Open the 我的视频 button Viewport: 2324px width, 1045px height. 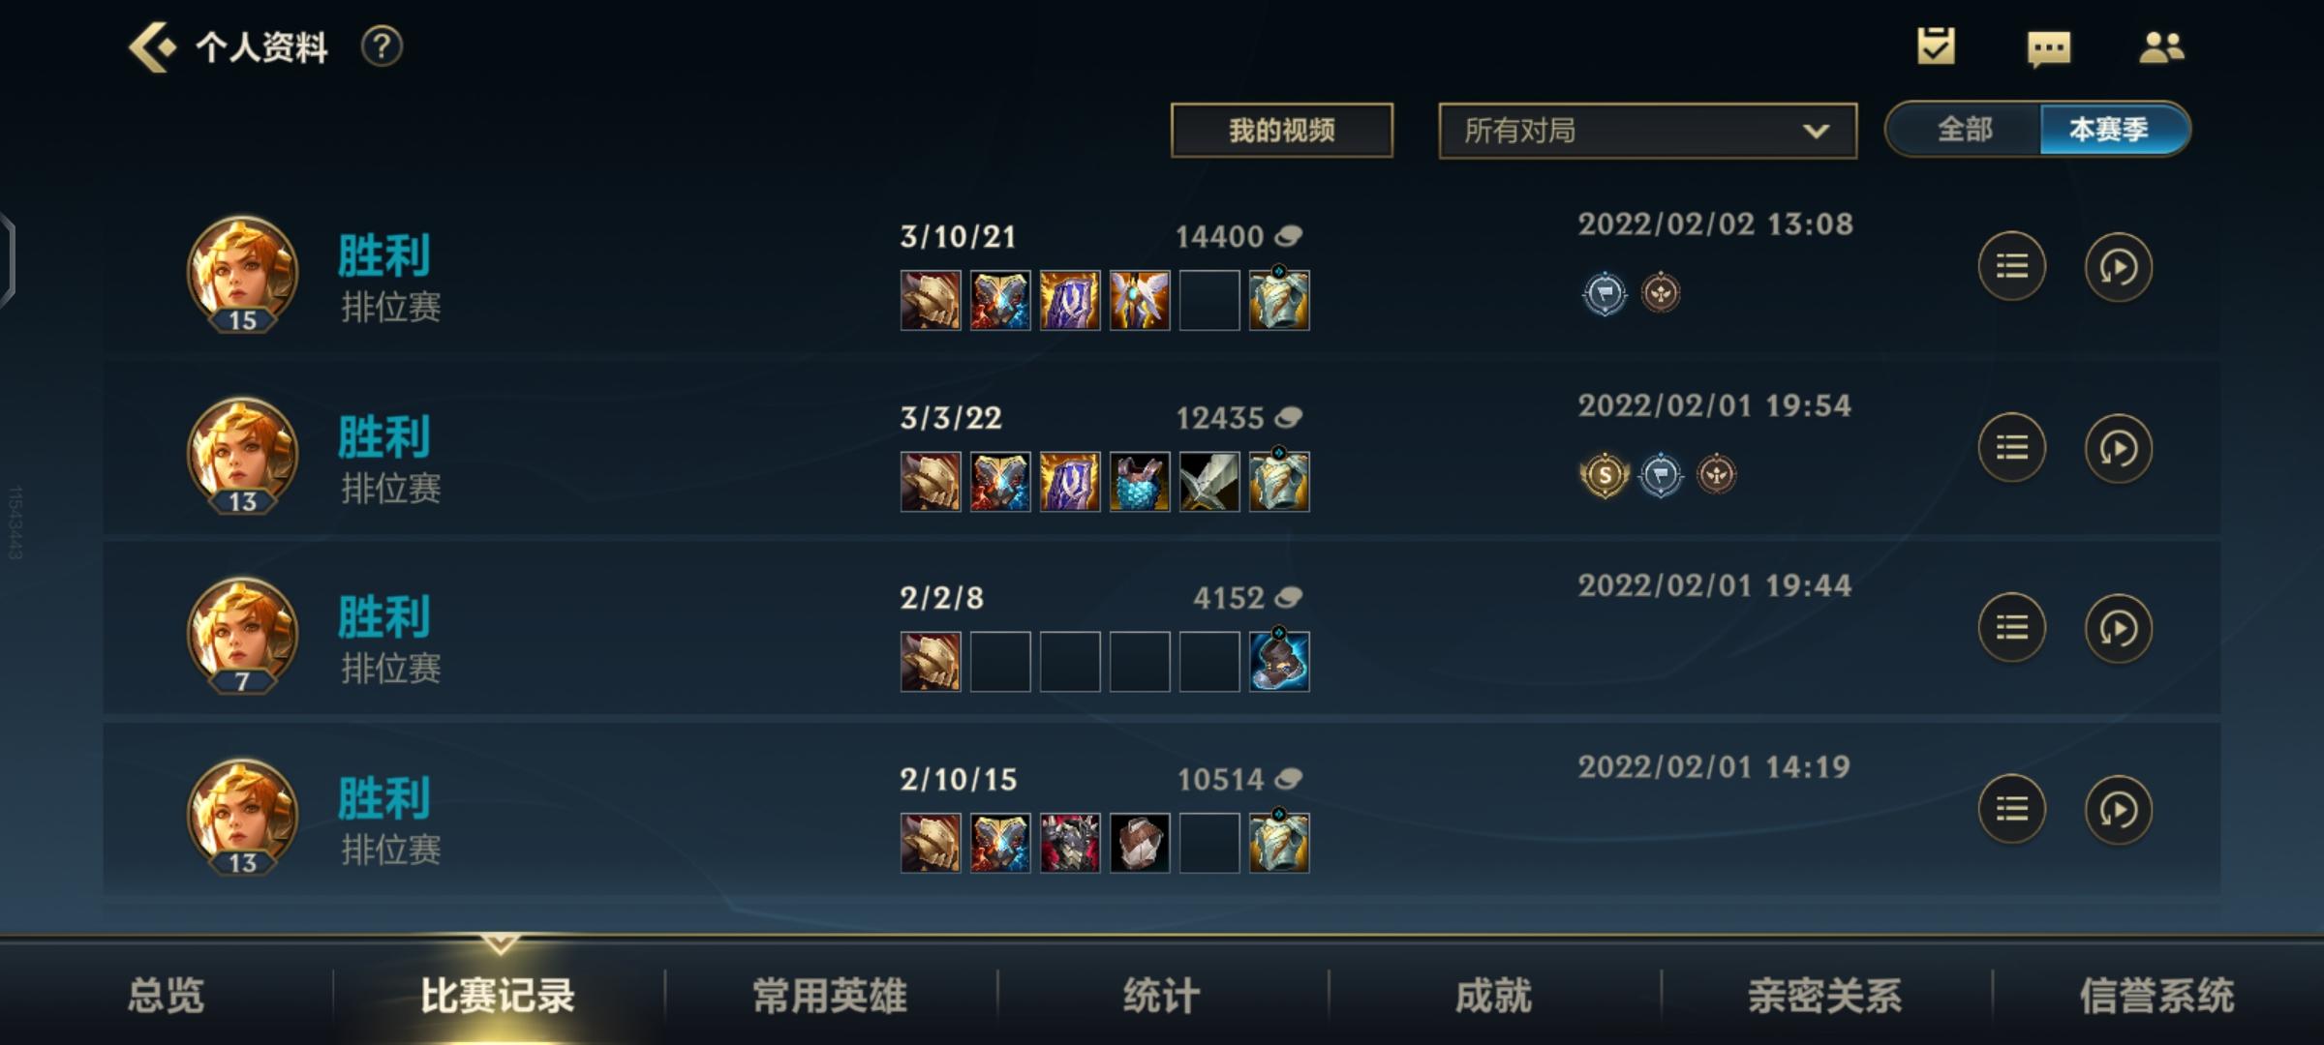pos(1281,130)
